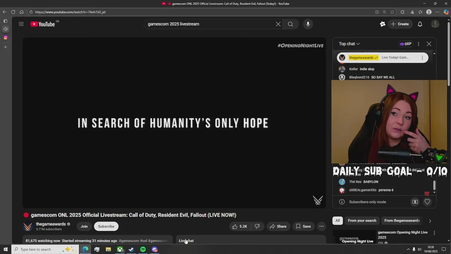Join thegameawards channel membership
The height and width of the screenshot is (254, 451).
[x=84, y=226]
